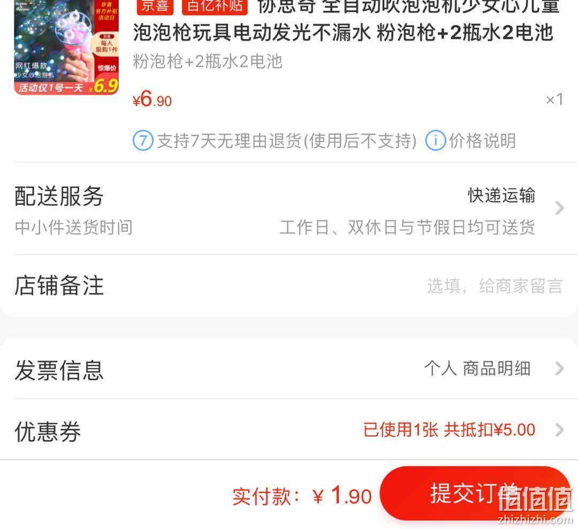This screenshot has width=578, height=529.
Task: Tap the 7-day return circle icon
Action: click(143, 141)
